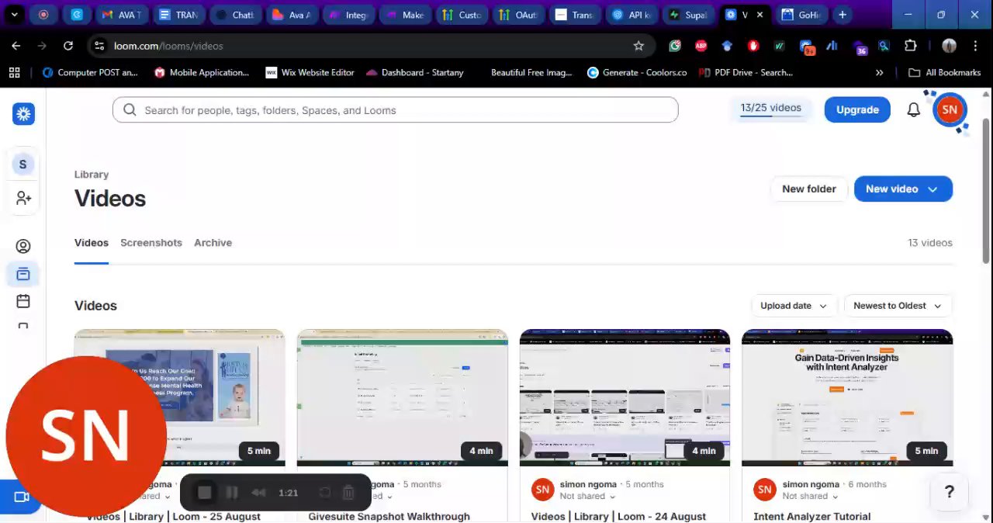
Task: Expand the New video dropdown
Action: (932, 189)
